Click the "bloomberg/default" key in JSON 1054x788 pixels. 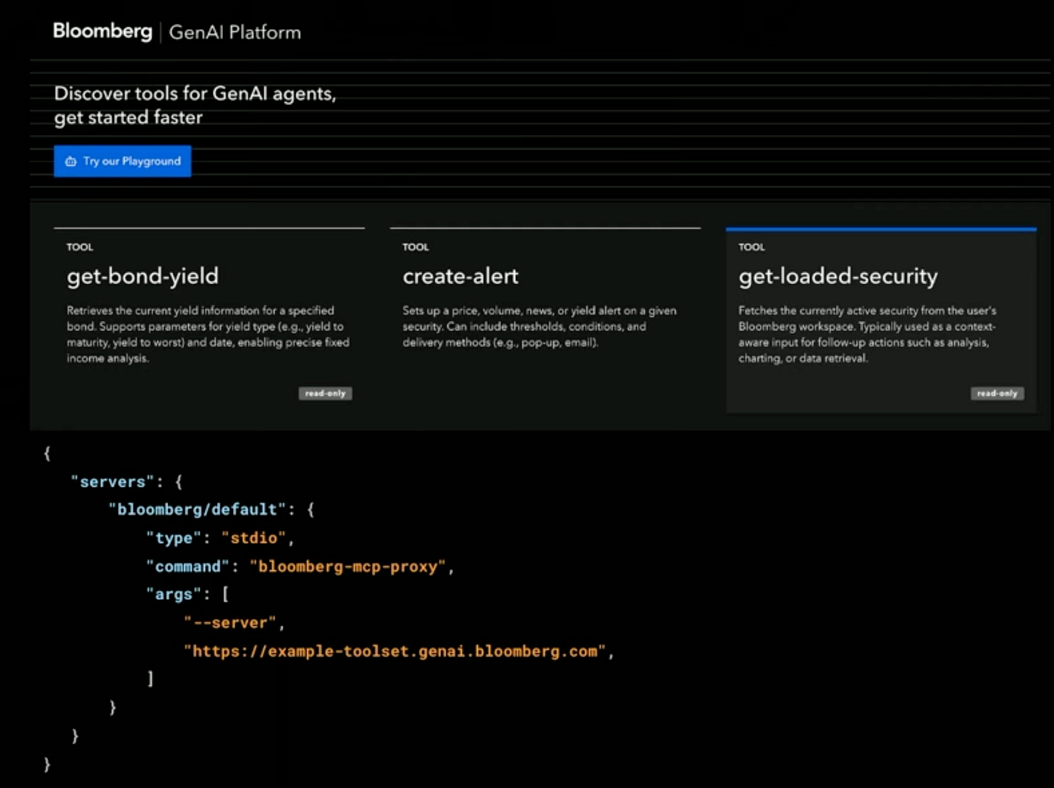pos(197,509)
